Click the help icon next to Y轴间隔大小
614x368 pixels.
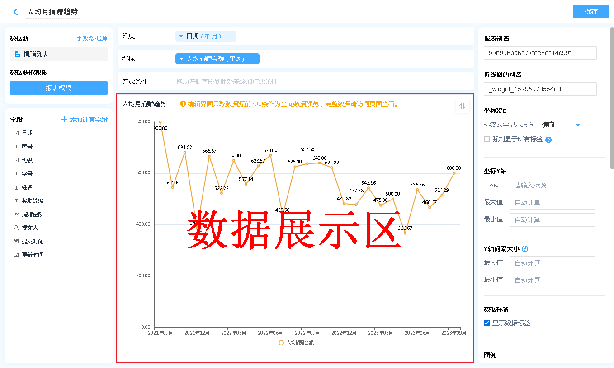pyautogui.click(x=525, y=249)
